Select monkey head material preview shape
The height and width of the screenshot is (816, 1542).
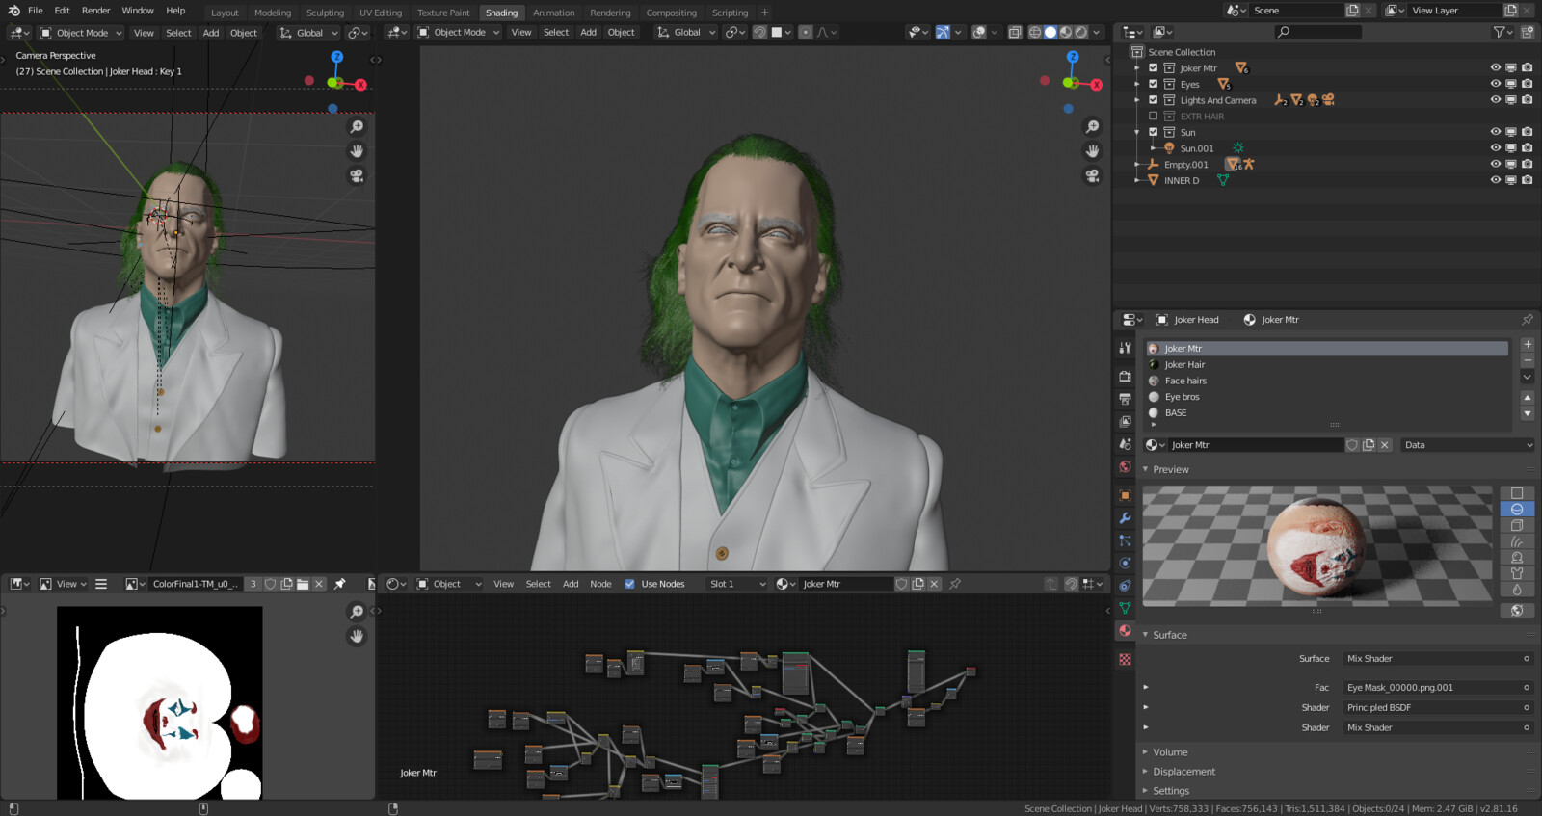click(x=1517, y=557)
